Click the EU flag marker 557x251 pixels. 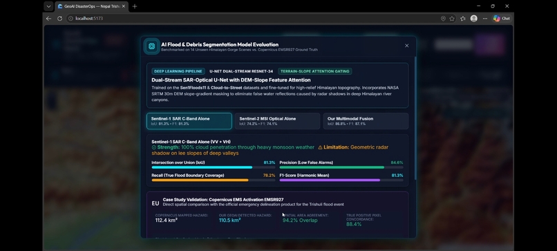pyautogui.click(x=155, y=203)
